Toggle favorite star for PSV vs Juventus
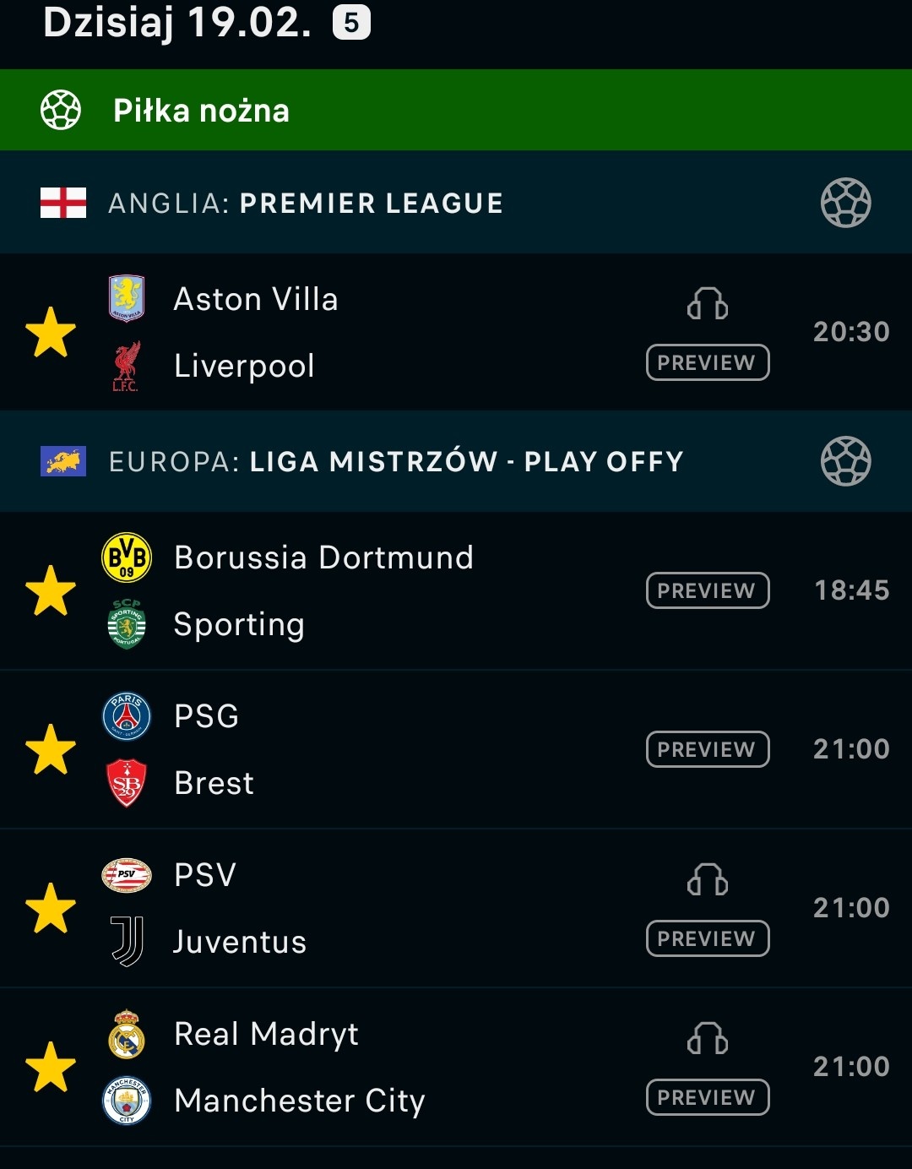 click(51, 908)
